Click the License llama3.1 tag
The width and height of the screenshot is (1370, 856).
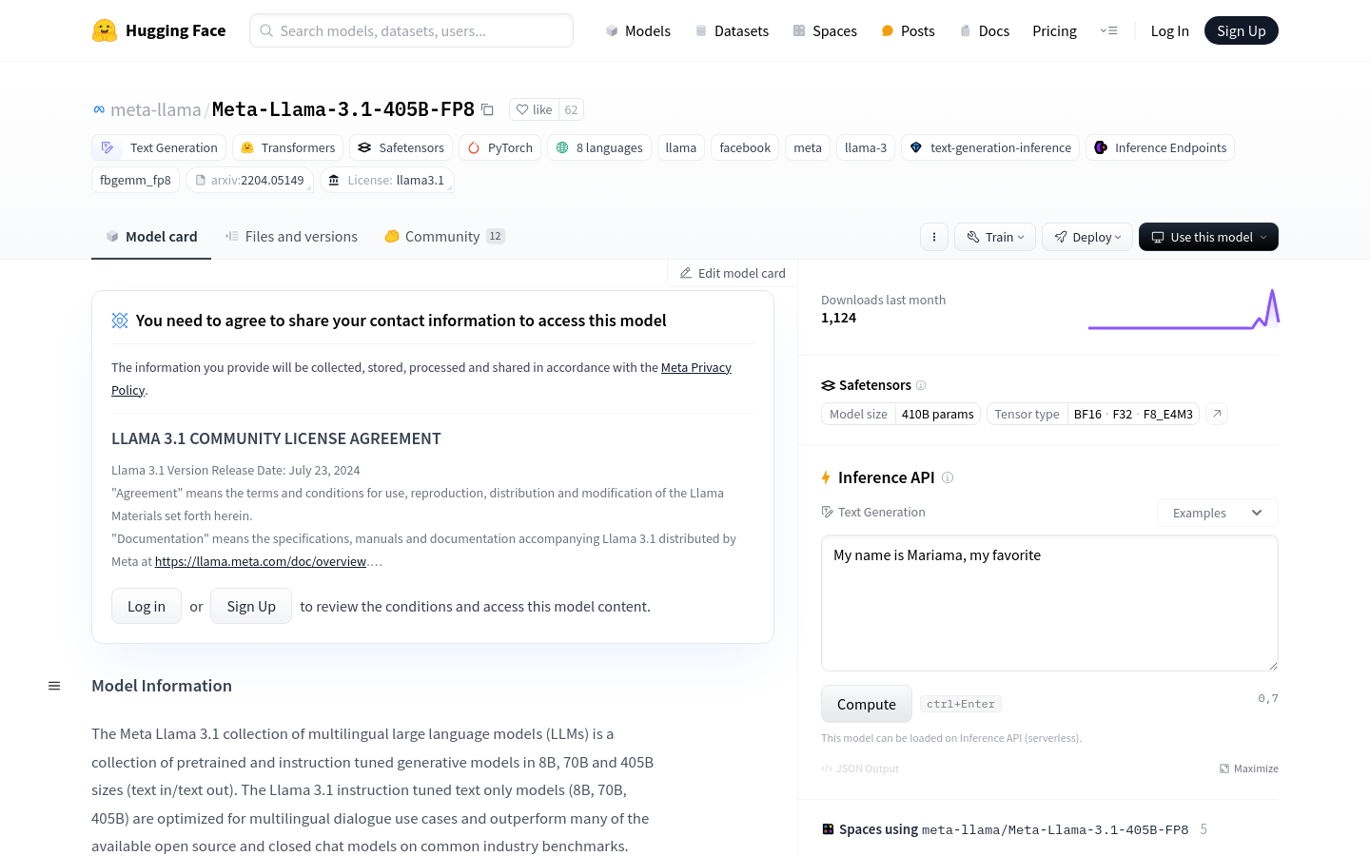coord(387,180)
